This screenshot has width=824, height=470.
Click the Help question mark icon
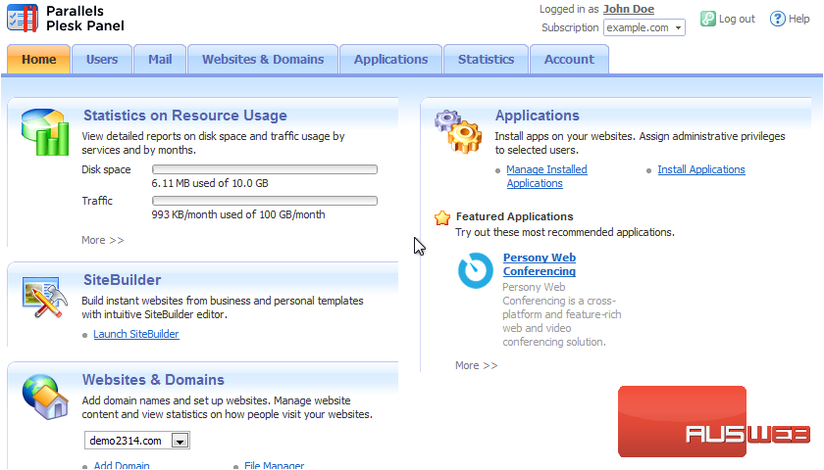777,19
